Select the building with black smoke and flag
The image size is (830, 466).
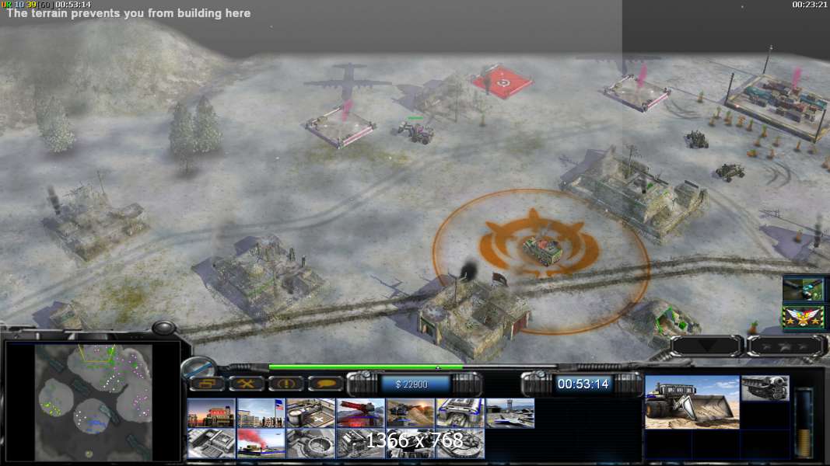coord(473,316)
